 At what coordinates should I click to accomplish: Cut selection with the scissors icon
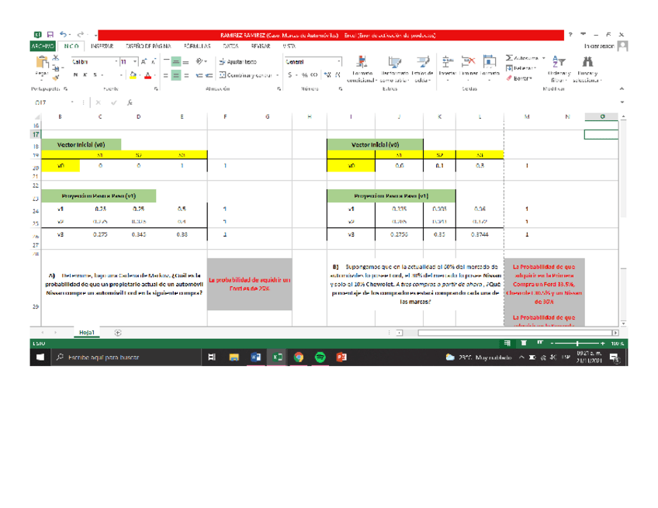(x=56, y=57)
